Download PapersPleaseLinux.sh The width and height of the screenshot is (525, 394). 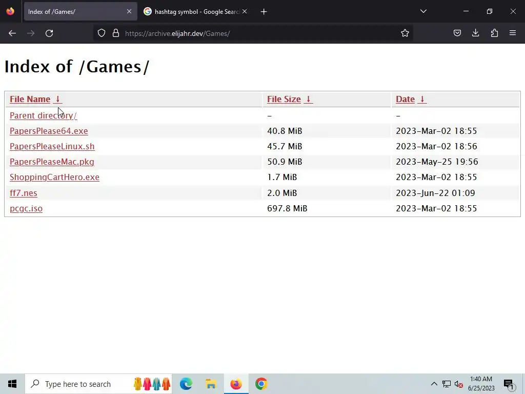point(52,146)
